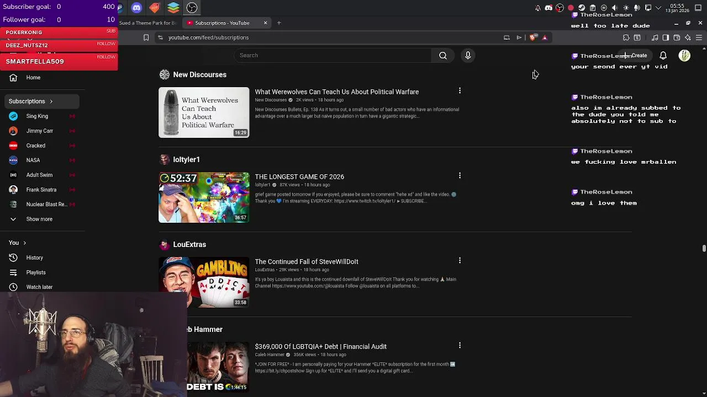Click the page vertical scrollbar handle
The width and height of the screenshot is (707, 397).
(704, 248)
